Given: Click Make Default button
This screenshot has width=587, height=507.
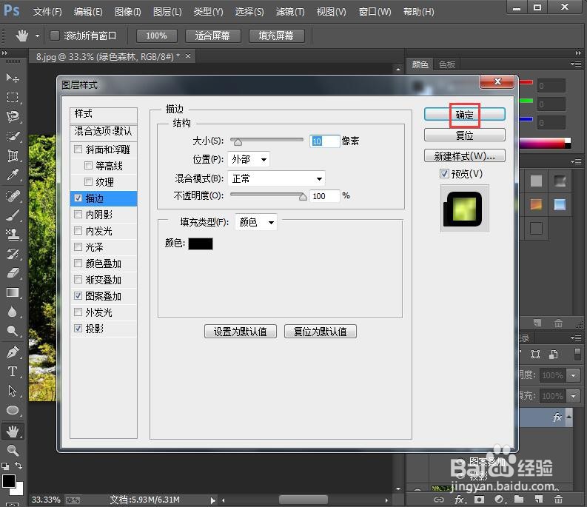Looking at the screenshot, I should coord(241,332).
